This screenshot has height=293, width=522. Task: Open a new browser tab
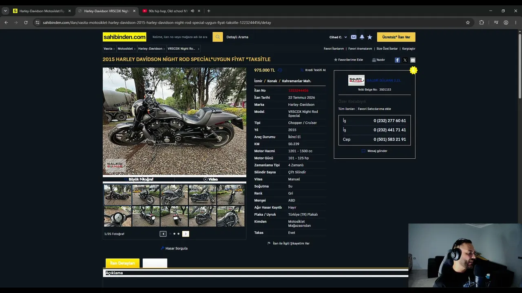point(208,11)
